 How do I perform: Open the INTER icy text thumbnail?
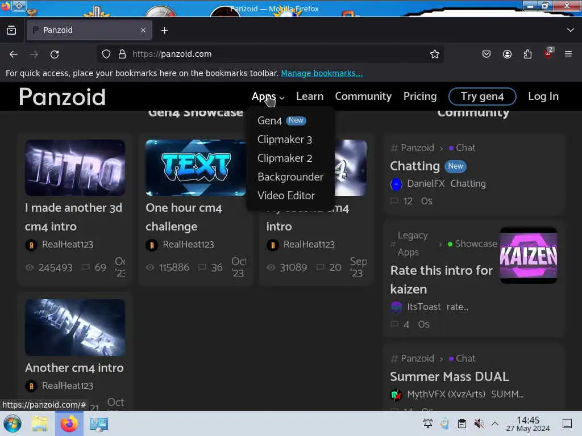pos(75,328)
